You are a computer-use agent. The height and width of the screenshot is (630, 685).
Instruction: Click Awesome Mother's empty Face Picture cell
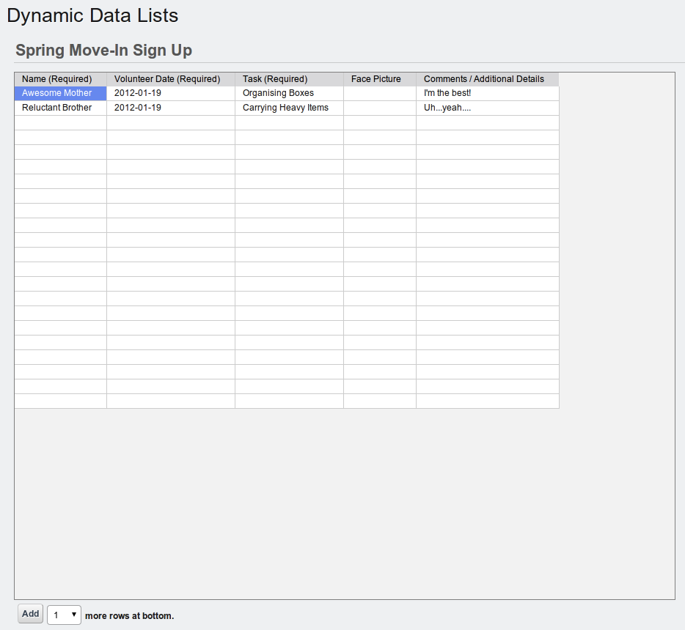click(x=380, y=93)
